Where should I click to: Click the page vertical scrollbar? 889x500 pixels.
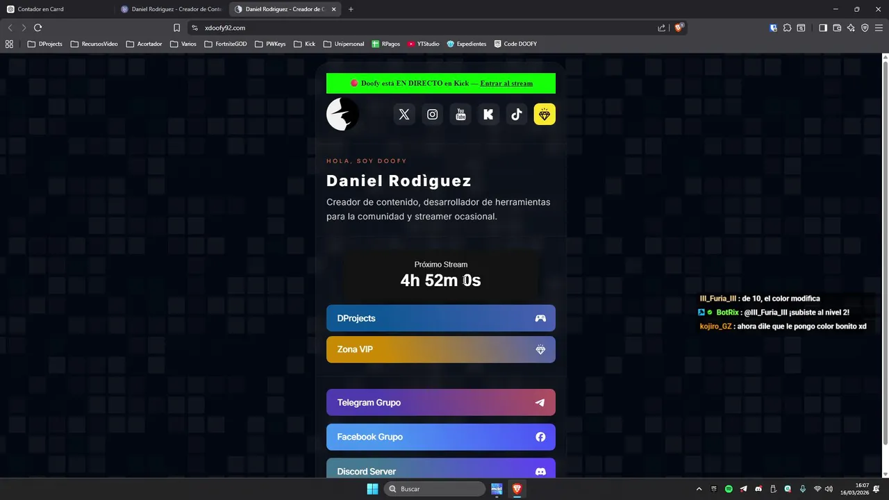[x=885, y=253]
